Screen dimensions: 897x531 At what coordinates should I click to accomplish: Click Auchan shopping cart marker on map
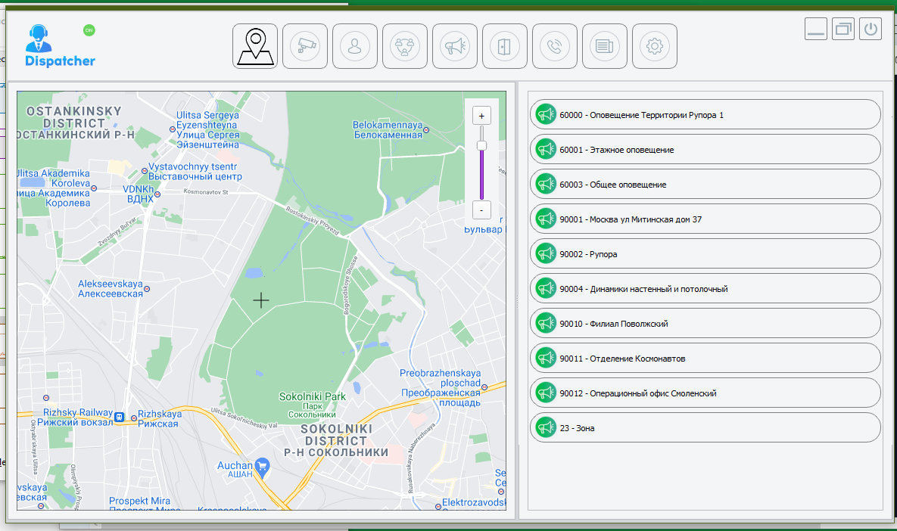click(263, 467)
